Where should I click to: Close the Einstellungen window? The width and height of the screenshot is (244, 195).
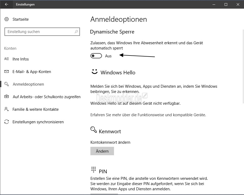tap(238, 4)
